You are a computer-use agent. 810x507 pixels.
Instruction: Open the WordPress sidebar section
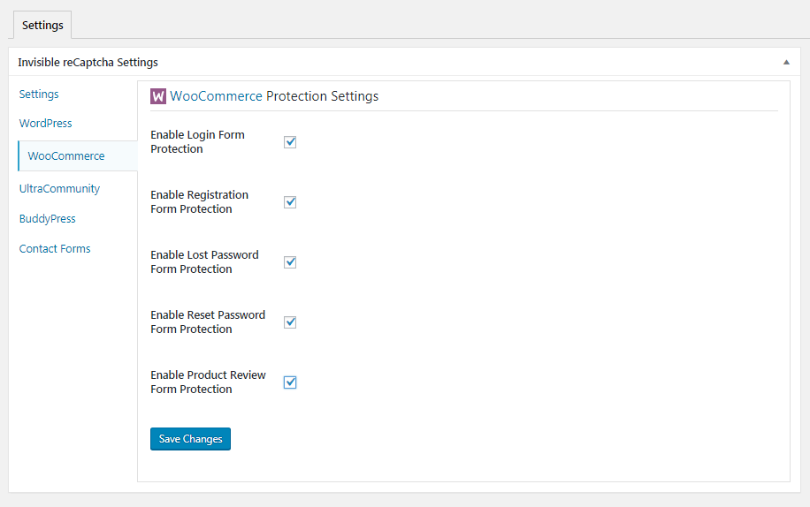[x=45, y=124]
